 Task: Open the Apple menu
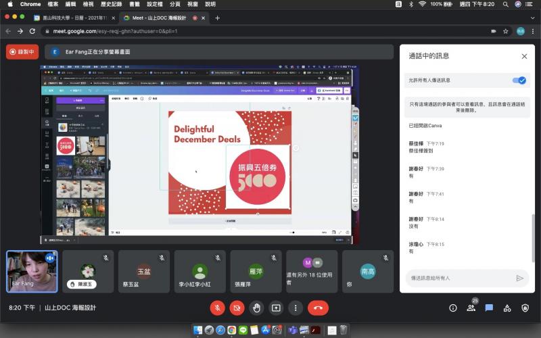pyautogui.click(x=10, y=4)
